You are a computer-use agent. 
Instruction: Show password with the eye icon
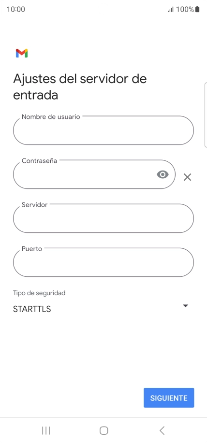[163, 174]
